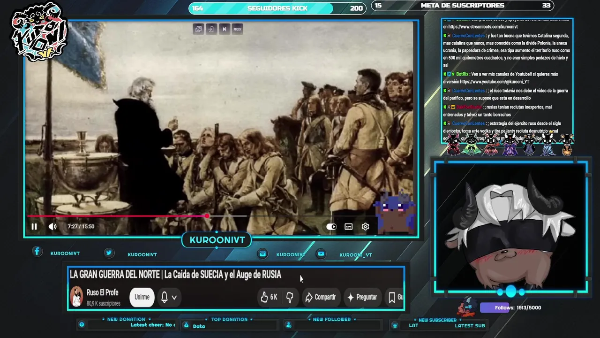Click the pixel creature sticker on the video
Screen dimensions: 600x338
(395, 213)
